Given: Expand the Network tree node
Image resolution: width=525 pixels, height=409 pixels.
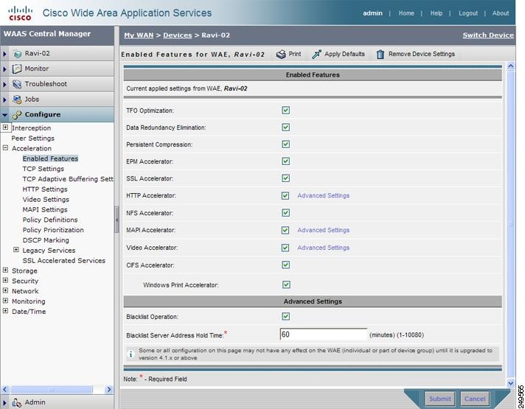Looking at the screenshot, I should pyautogui.click(x=5, y=290).
